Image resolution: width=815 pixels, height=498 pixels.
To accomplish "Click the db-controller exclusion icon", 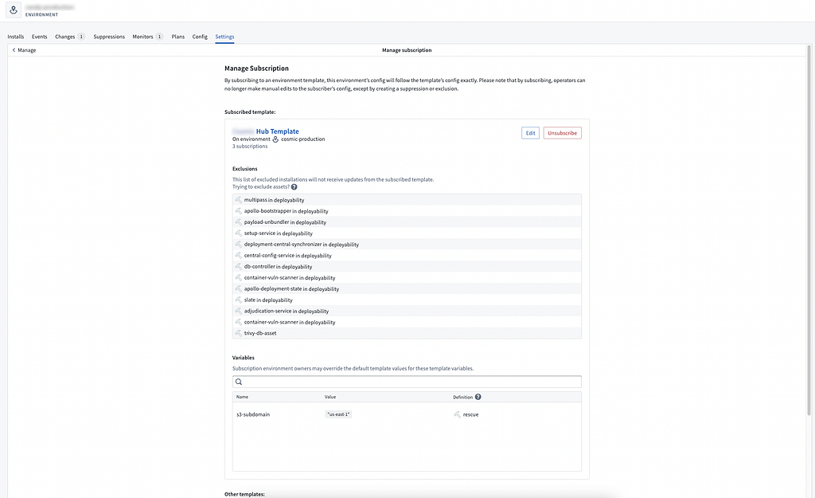I will tap(239, 267).
